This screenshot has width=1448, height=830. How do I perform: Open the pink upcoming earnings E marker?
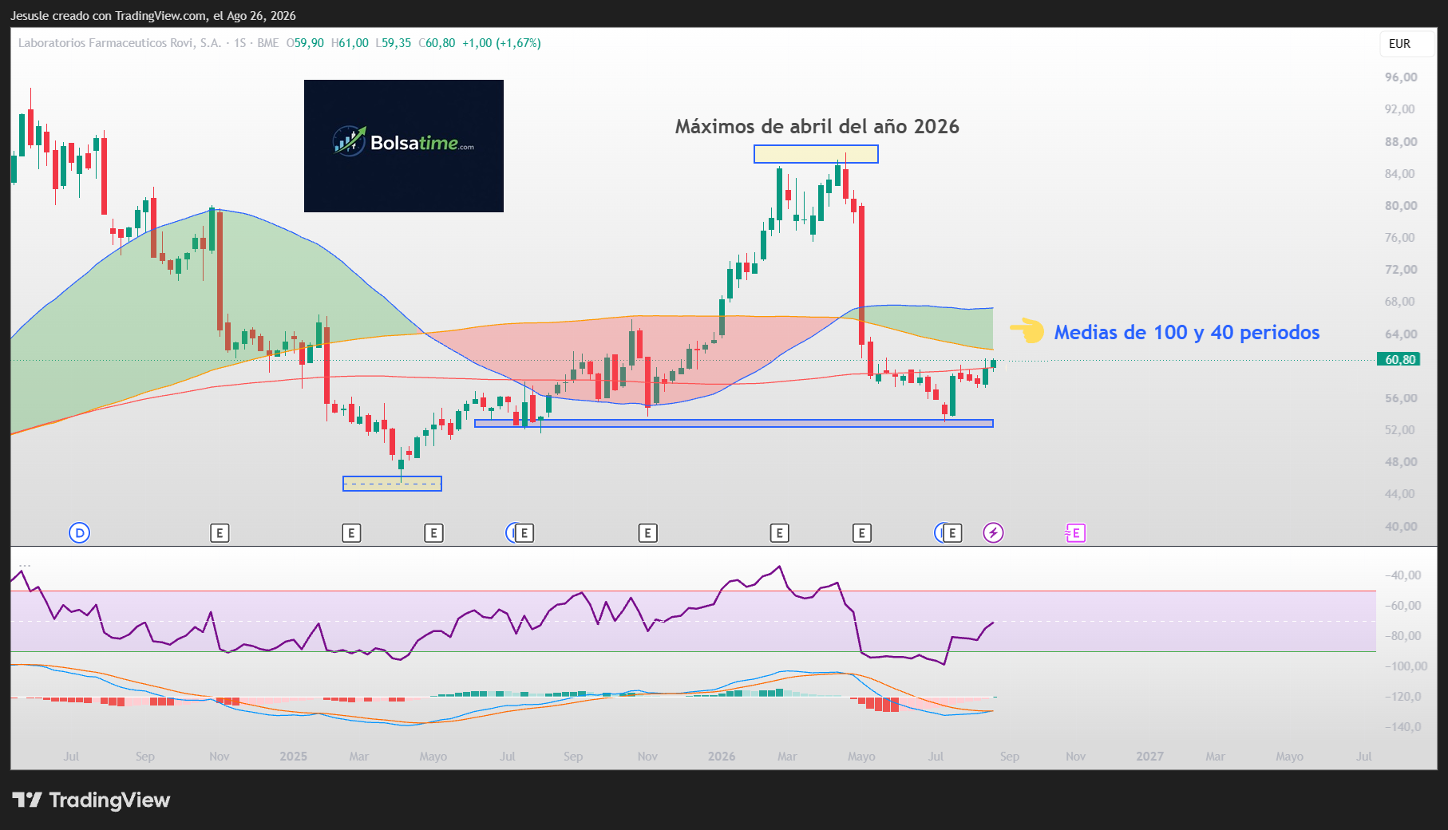[1075, 533]
